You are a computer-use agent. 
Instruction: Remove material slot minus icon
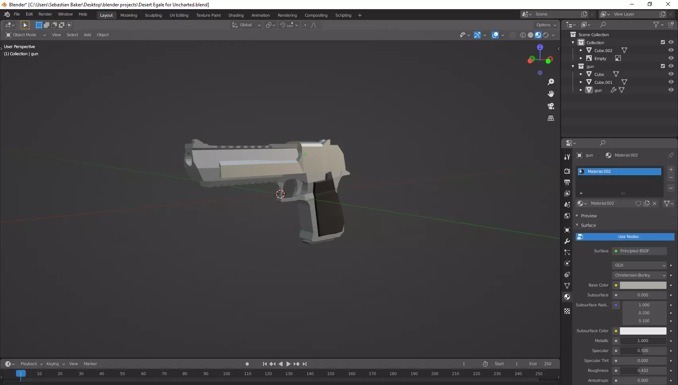pos(671,178)
